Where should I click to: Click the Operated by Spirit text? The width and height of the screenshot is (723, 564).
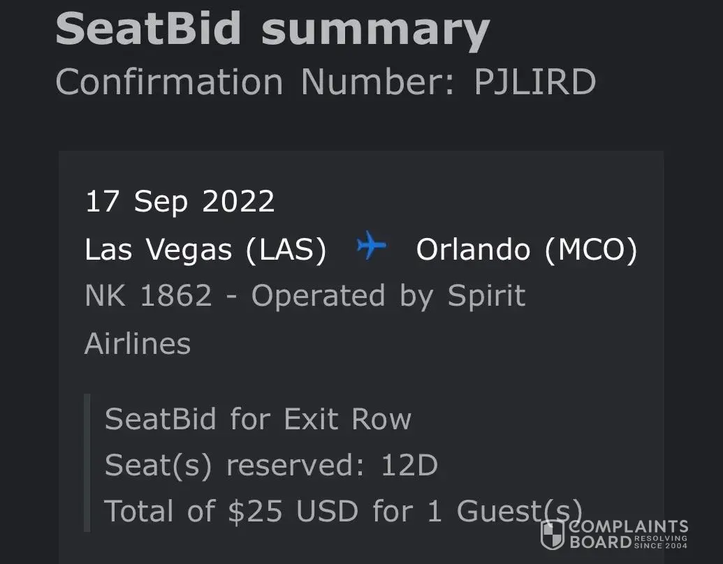pyautogui.click(x=388, y=296)
